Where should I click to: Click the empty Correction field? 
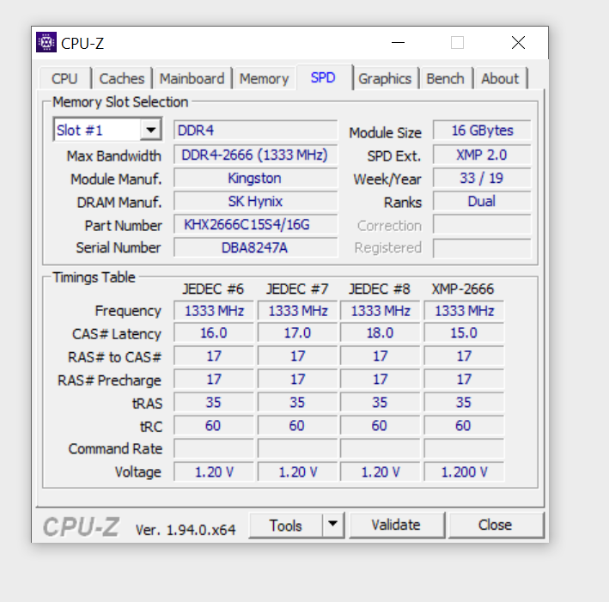pyautogui.click(x=482, y=224)
